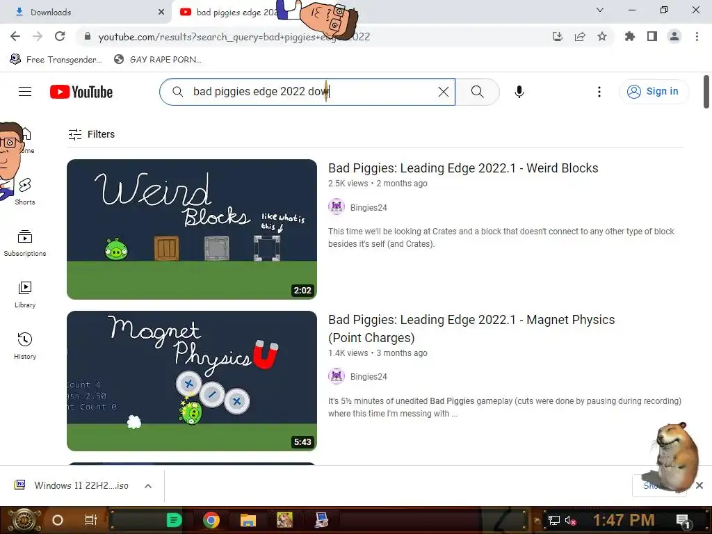The image size is (712, 534).
Task: Play Weird Blocks thumbnail
Action: coord(192,229)
